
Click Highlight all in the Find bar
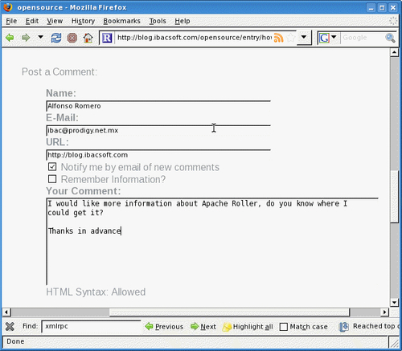(248, 327)
